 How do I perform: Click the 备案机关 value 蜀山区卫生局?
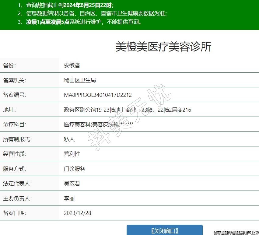click(80, 80)
